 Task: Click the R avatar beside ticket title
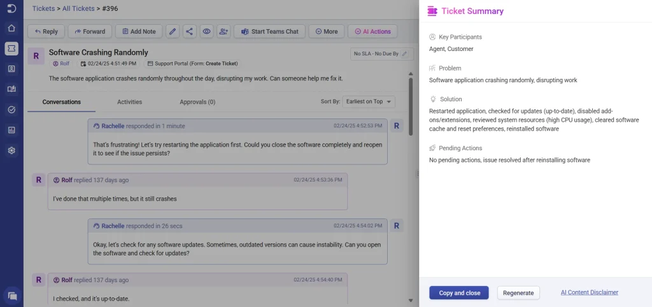(x=36, y=56)
